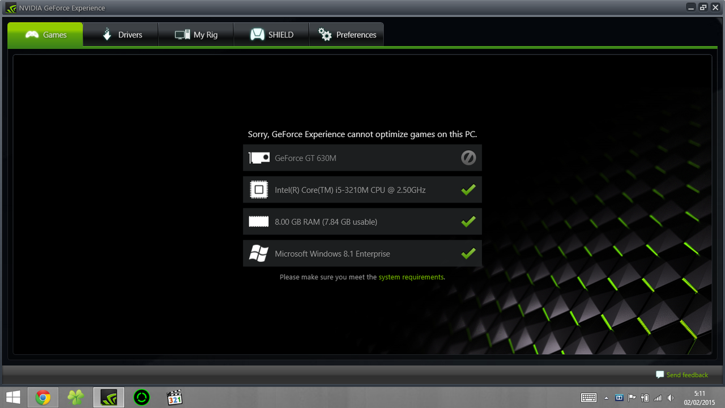Open the green clover app in taskbar

[75, 397]
